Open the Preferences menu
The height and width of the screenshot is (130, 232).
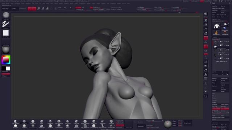[82, 3]
